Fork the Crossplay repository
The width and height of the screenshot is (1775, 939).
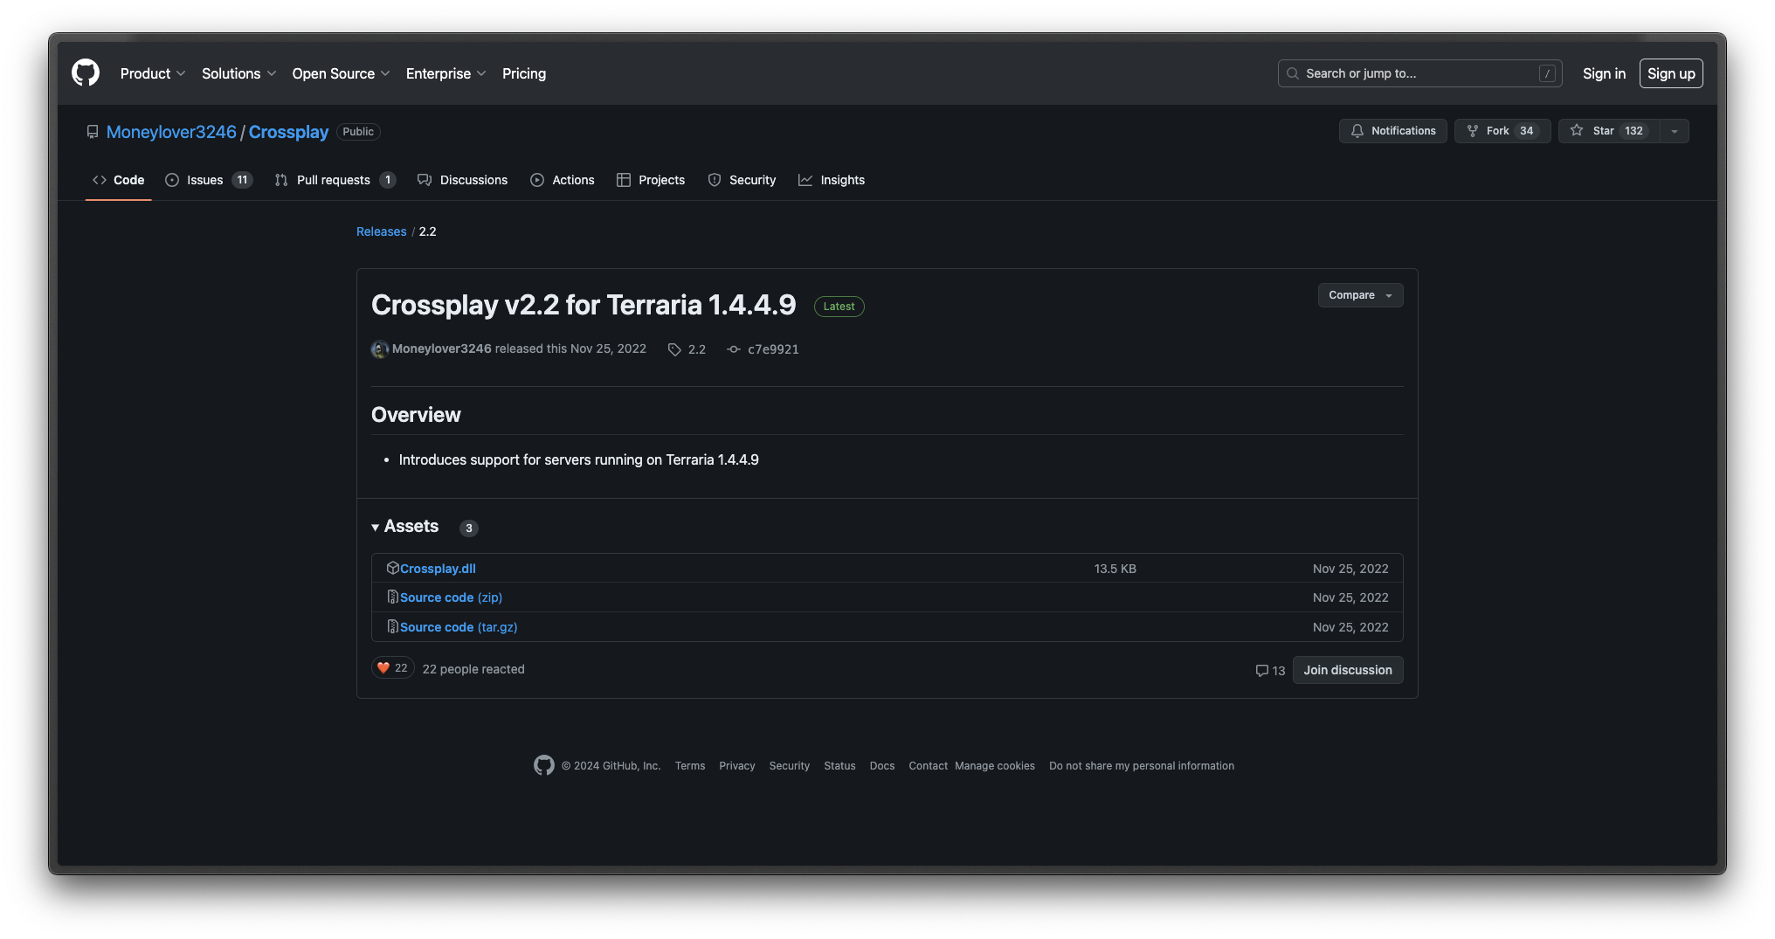(1502, 131)
